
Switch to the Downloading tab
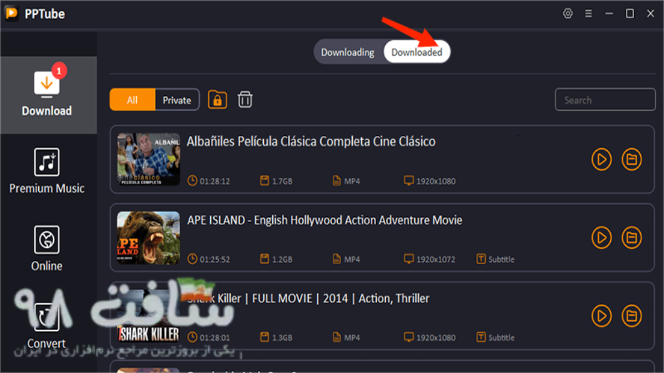click(x=348, y=52)
